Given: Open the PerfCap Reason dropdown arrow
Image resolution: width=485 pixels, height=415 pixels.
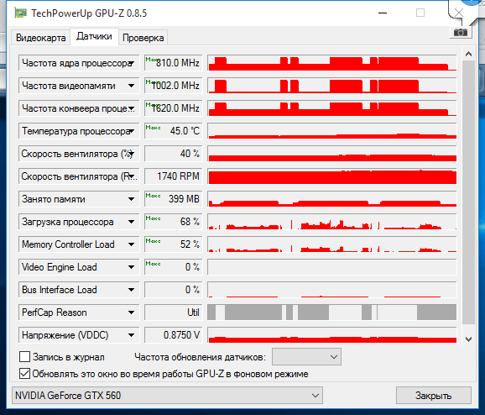Looking at the screenshot, I should (131, 313).
